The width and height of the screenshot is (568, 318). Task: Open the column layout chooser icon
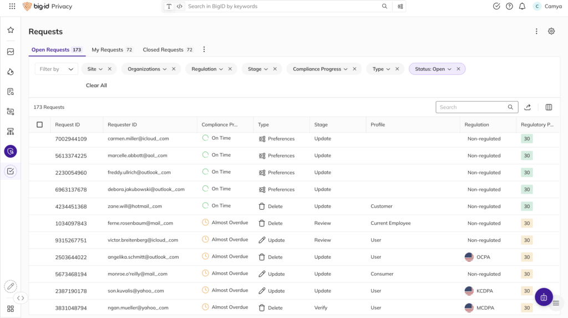tap(549, 107)
